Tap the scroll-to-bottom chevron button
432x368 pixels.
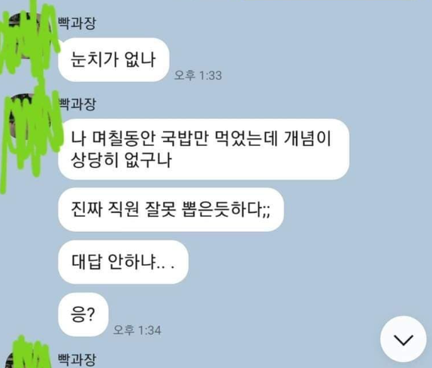tap(403, 339)
